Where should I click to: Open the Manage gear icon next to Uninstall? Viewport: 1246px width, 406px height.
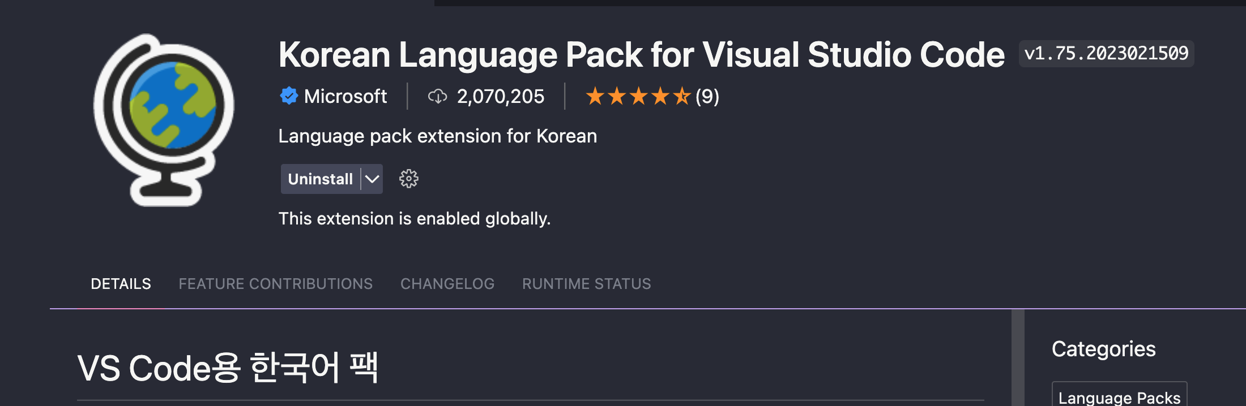[x=408, y=179]
